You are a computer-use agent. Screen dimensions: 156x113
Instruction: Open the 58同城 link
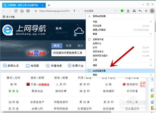13,102
